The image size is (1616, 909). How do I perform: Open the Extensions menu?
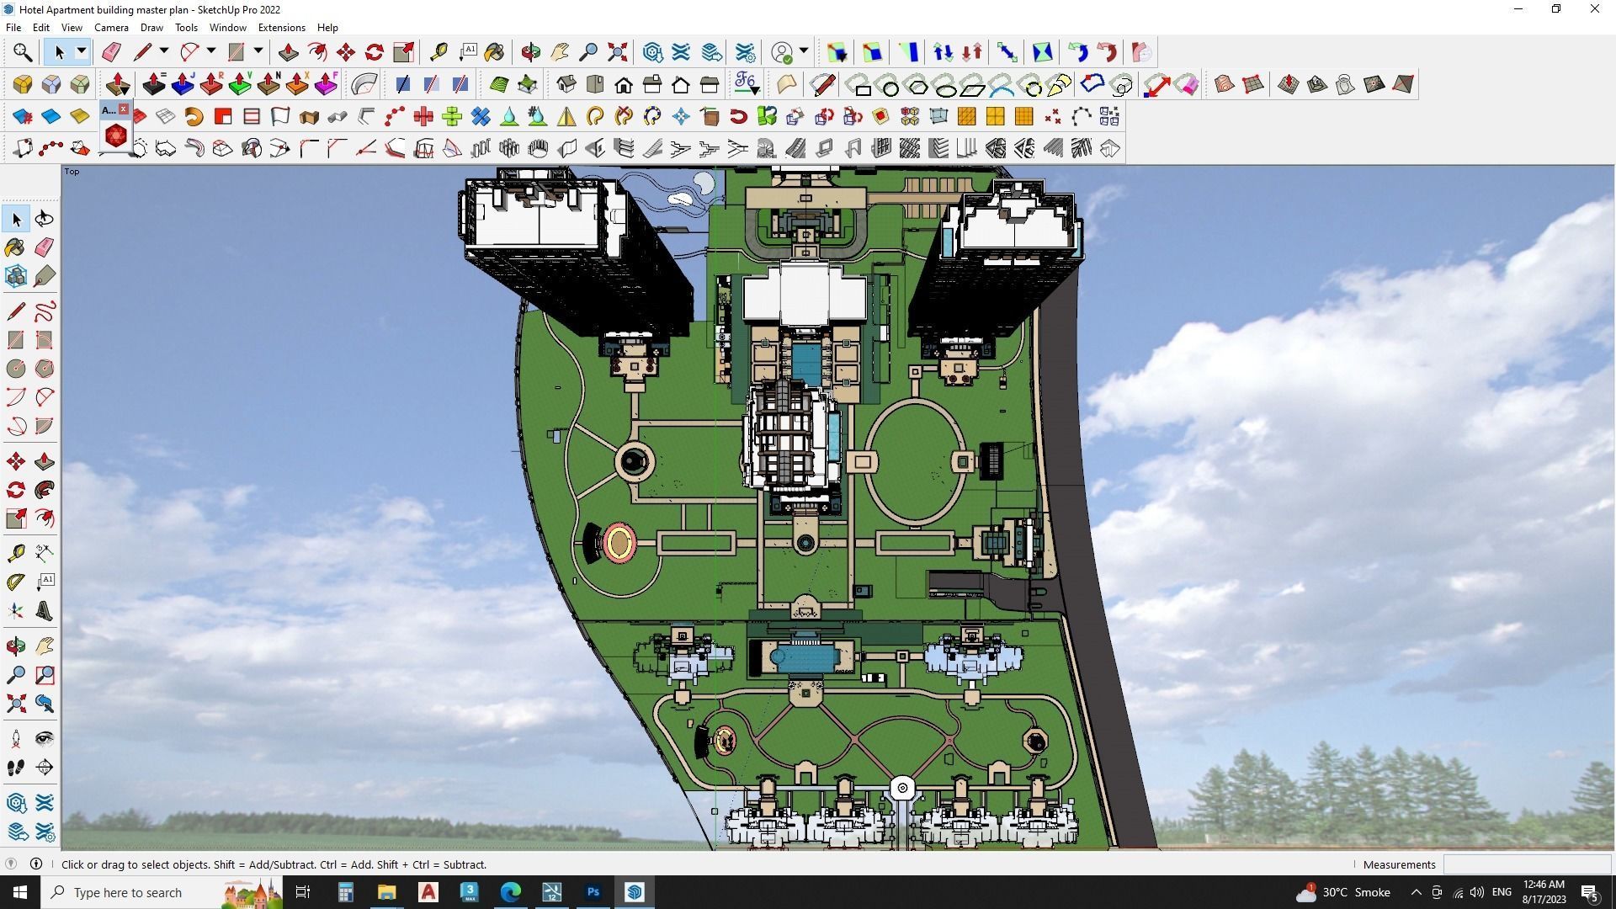(281, 28)
